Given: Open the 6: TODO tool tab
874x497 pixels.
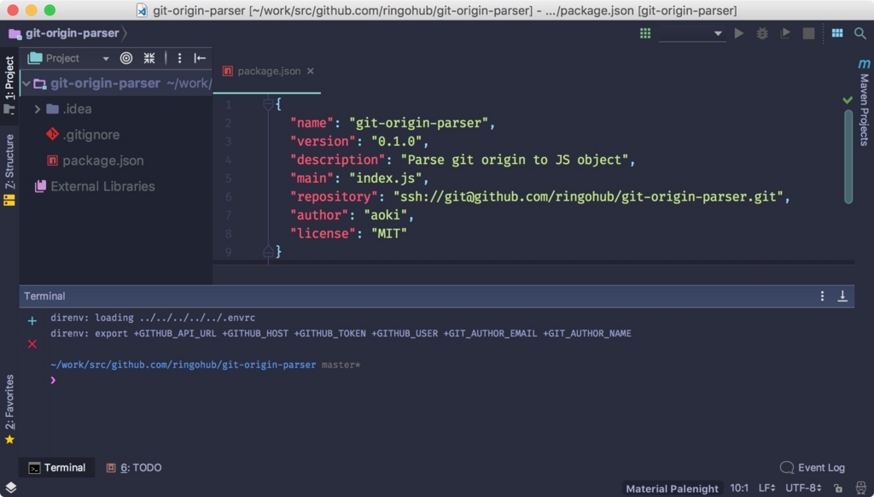Looking at the screenshot, I should click(x=134, y=467).
